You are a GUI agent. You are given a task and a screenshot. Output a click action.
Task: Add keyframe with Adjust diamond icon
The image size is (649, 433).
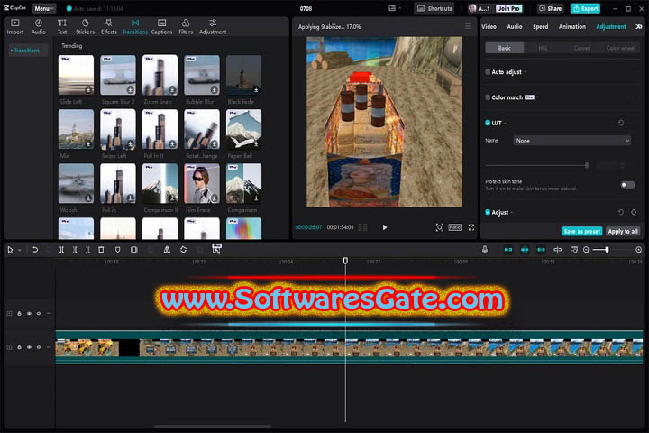coord(634,212)
